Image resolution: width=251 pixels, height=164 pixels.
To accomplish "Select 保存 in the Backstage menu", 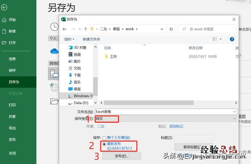I will coord(12,70).
